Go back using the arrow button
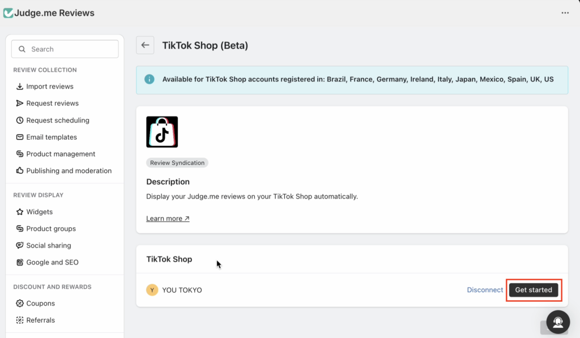The width and height of the screenshot is (580, 338). point(145,45)
